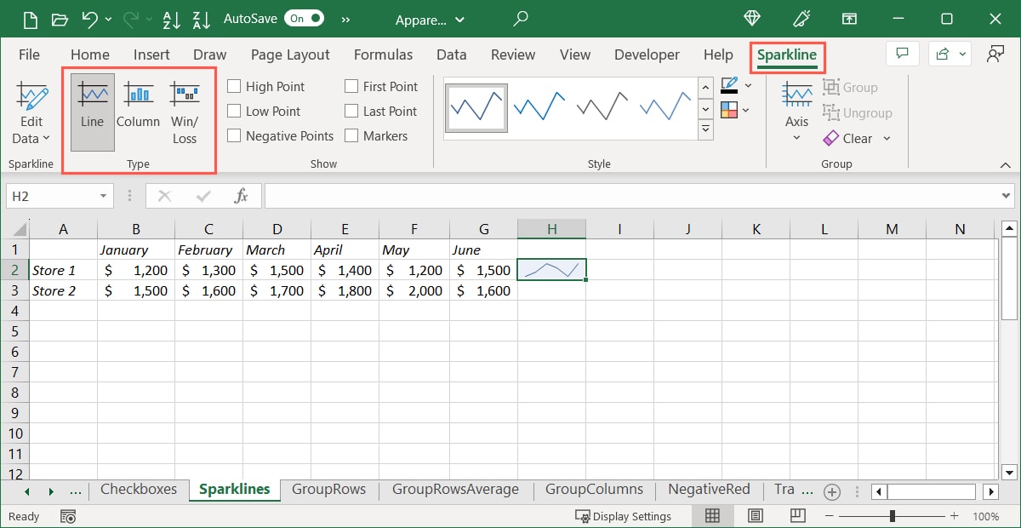
Task: Open the GroupRowsAverage sheet tab
Action: pos(455,489)
